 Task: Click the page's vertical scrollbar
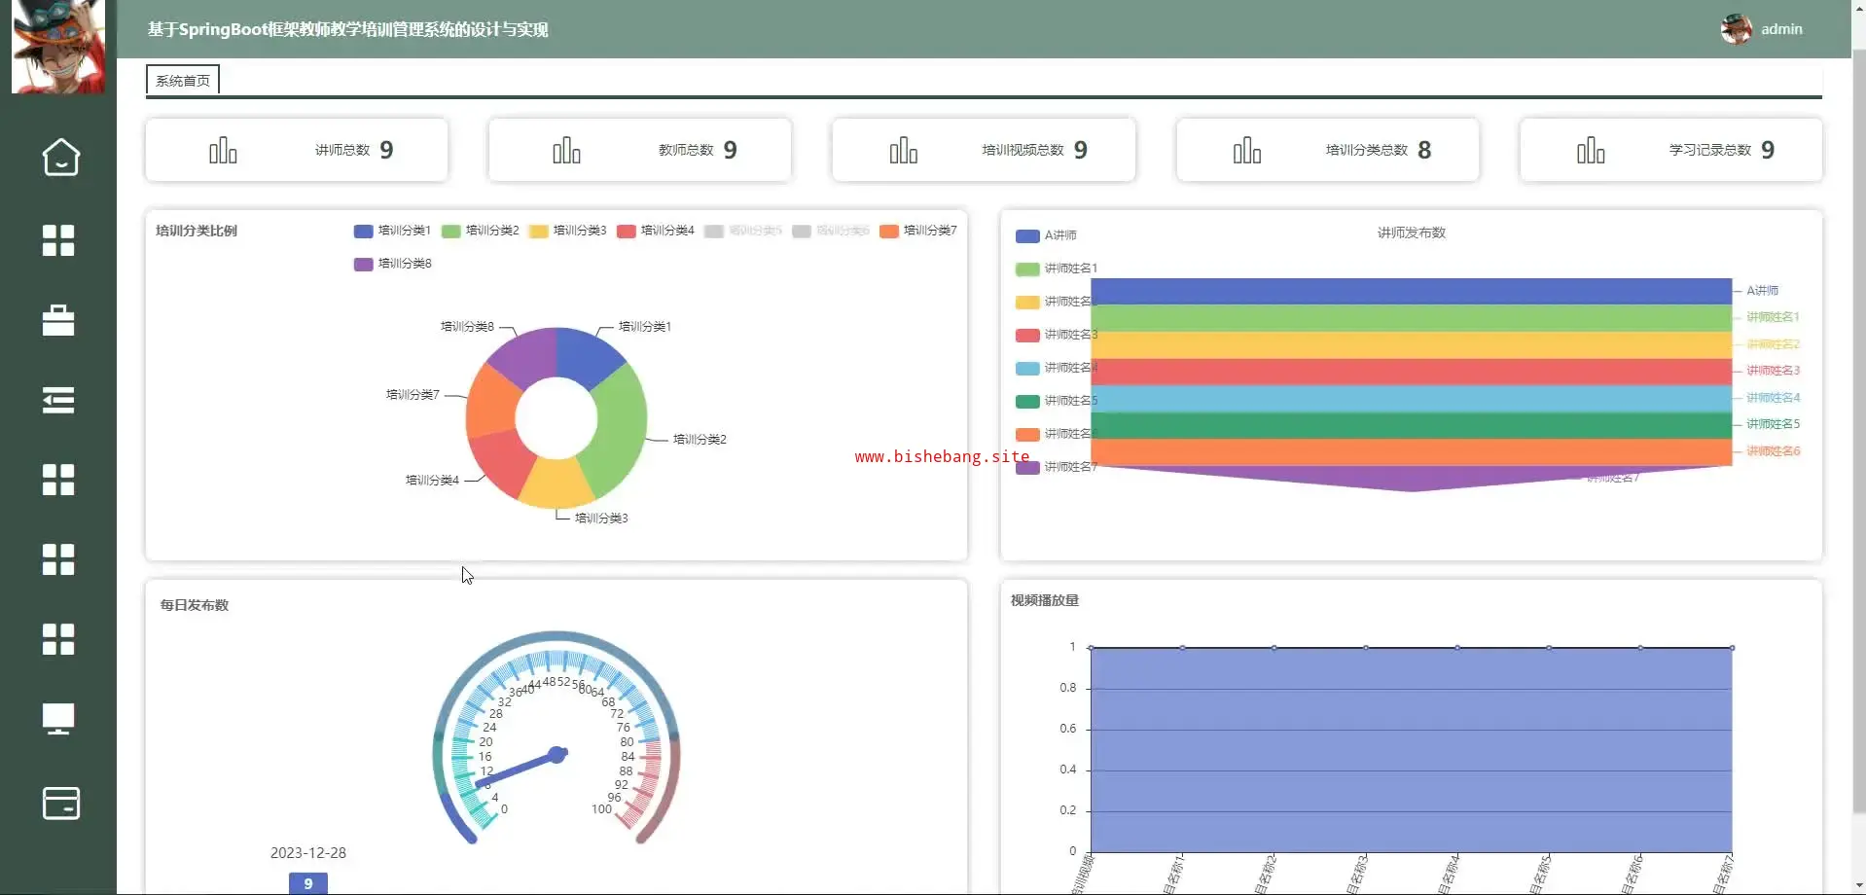tap(1858, 438)
